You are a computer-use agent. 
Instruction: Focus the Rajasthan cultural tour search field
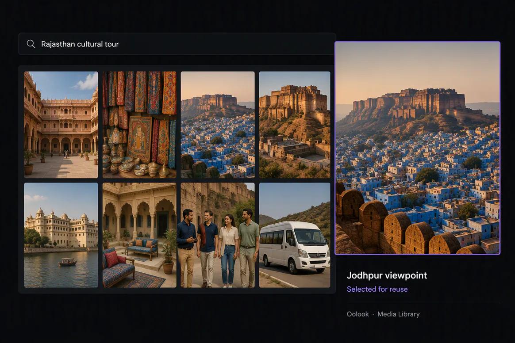click(177, 44)
